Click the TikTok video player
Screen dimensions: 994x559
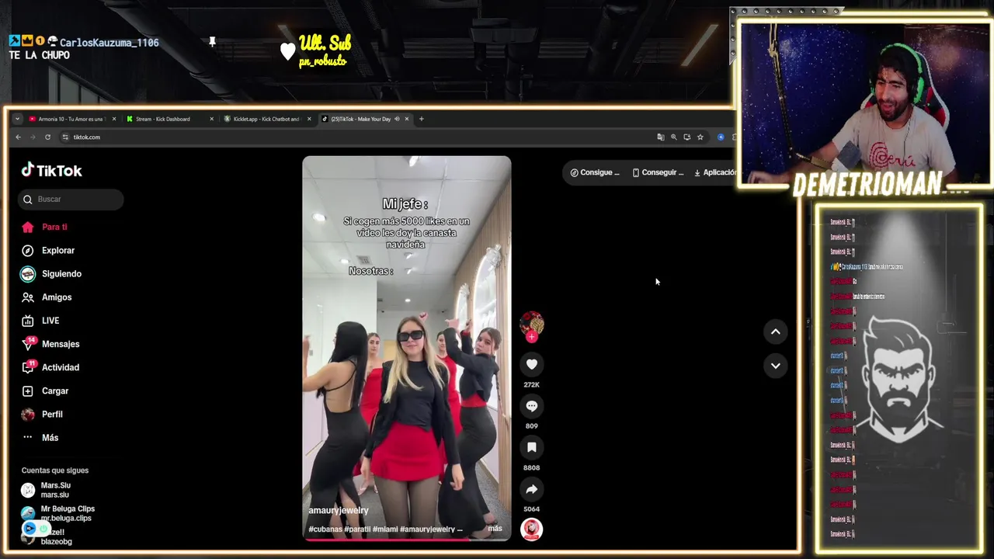(407, 348)
